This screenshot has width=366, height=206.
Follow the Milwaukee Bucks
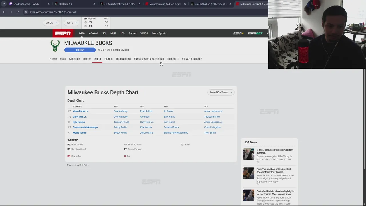80,50
